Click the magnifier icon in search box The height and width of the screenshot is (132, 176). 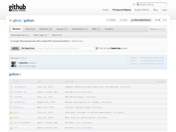click(138, 5)
